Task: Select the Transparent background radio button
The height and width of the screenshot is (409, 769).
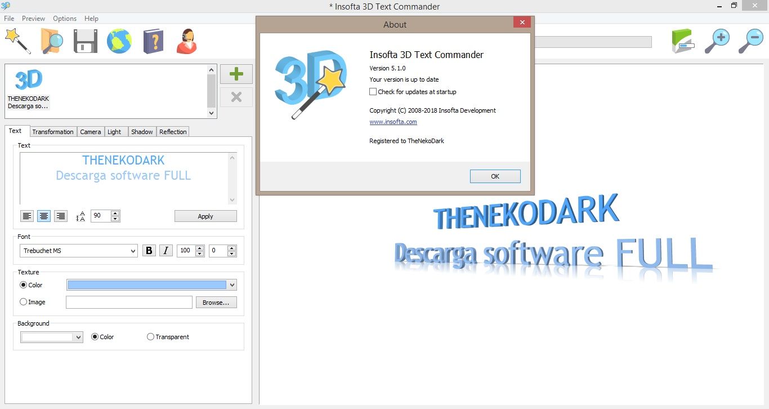Action: point(150,337)
